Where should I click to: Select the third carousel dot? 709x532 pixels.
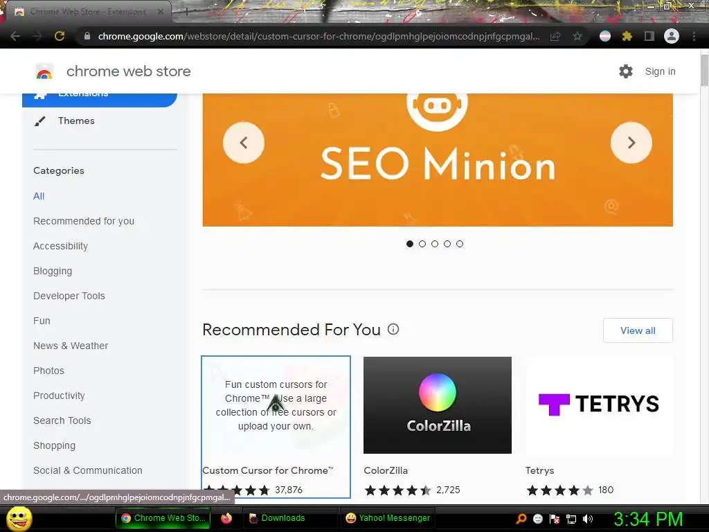point(435,244)
